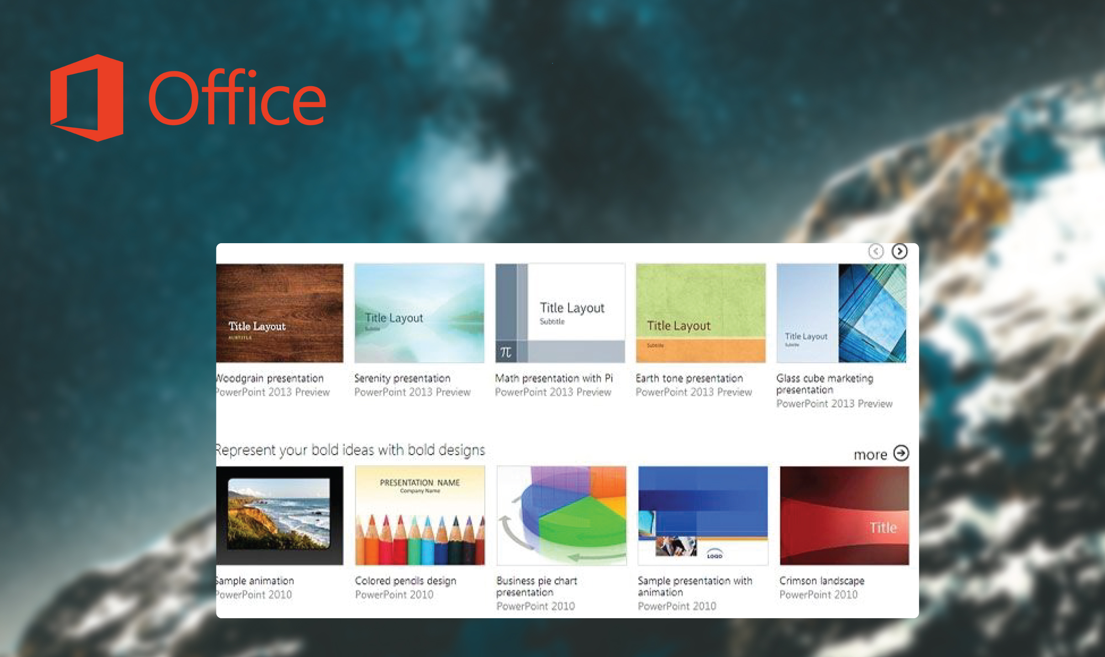This screenshot has height=657, width=1105.
Task: Click PowerPoint 2013 Preview under Glass cube
Action: point(834,403)
